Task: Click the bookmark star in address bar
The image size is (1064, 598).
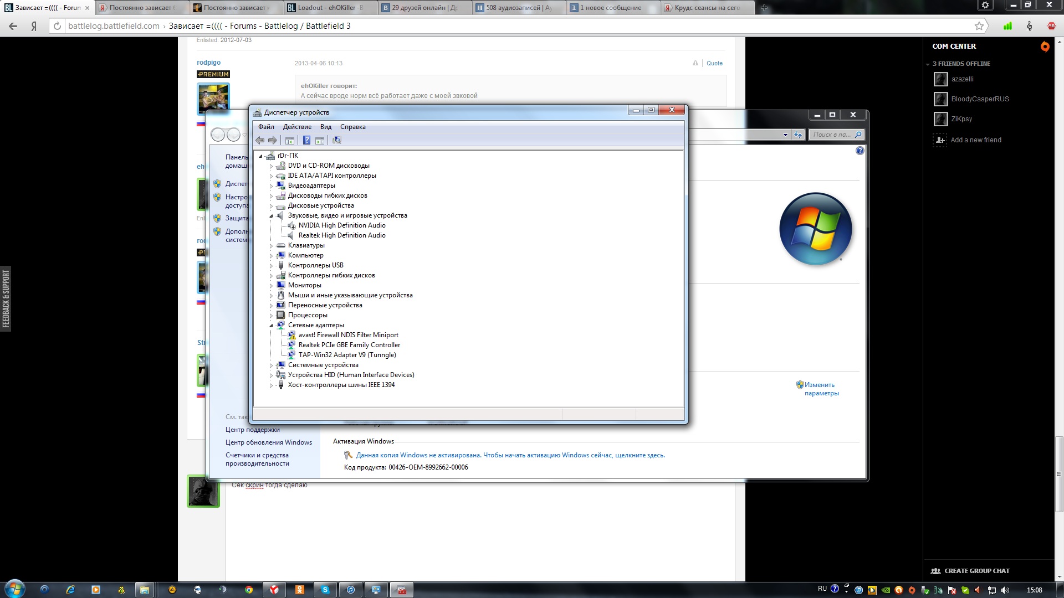Action: point(979,26)
